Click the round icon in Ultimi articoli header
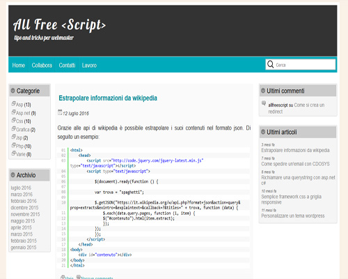 click(263, 132)
